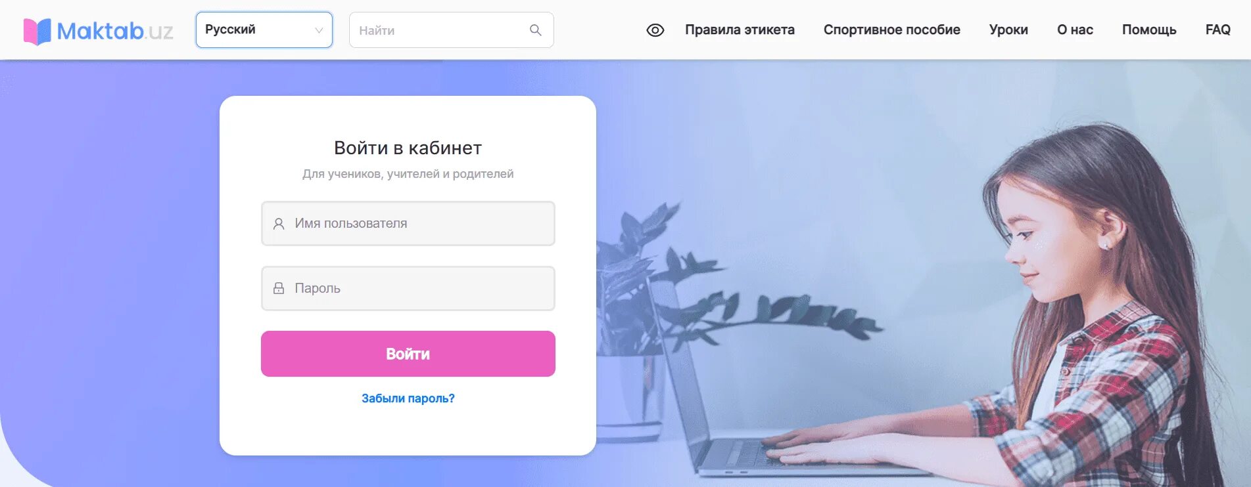
Task: Open the Помощь menu item
Action: (x=1149, y=30)
